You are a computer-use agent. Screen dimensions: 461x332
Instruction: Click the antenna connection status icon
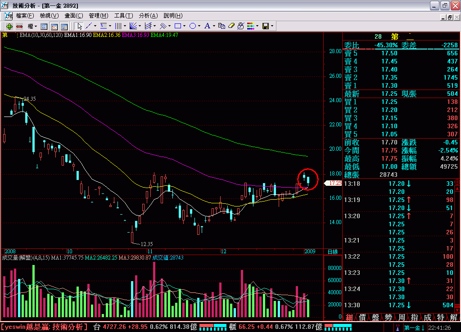pos(398,328)
